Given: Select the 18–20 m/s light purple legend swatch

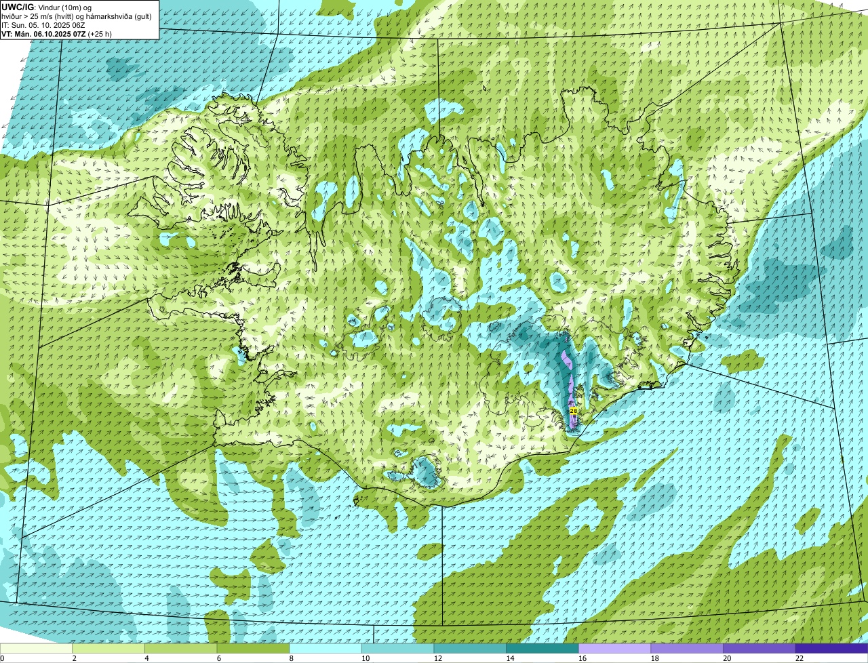Looking at the screenshot, I should 687,648.
